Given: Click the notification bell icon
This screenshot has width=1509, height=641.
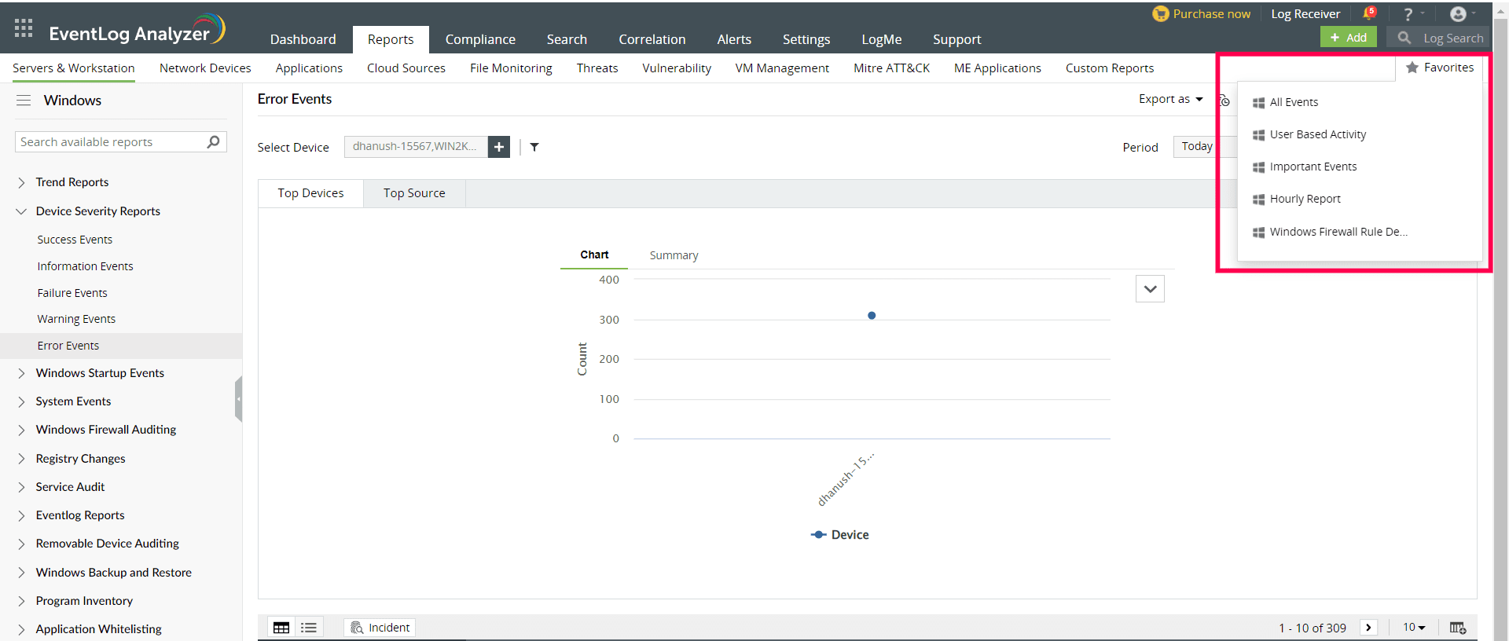Looking at the screenshot, I should (1368, 13).
